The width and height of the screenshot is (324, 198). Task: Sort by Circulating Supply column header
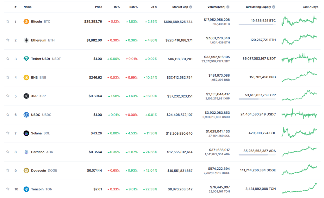tap(258, 7)
